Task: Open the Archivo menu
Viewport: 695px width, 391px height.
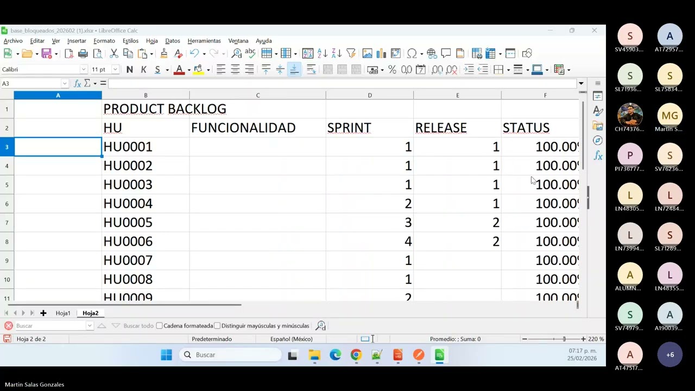Action: [x=13, y=41]
